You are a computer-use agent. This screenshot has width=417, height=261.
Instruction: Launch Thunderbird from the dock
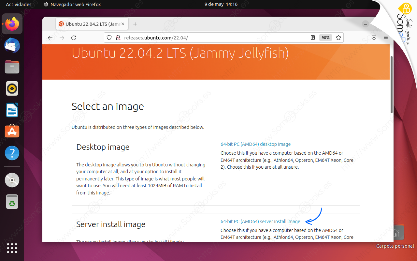pos(12,45)
